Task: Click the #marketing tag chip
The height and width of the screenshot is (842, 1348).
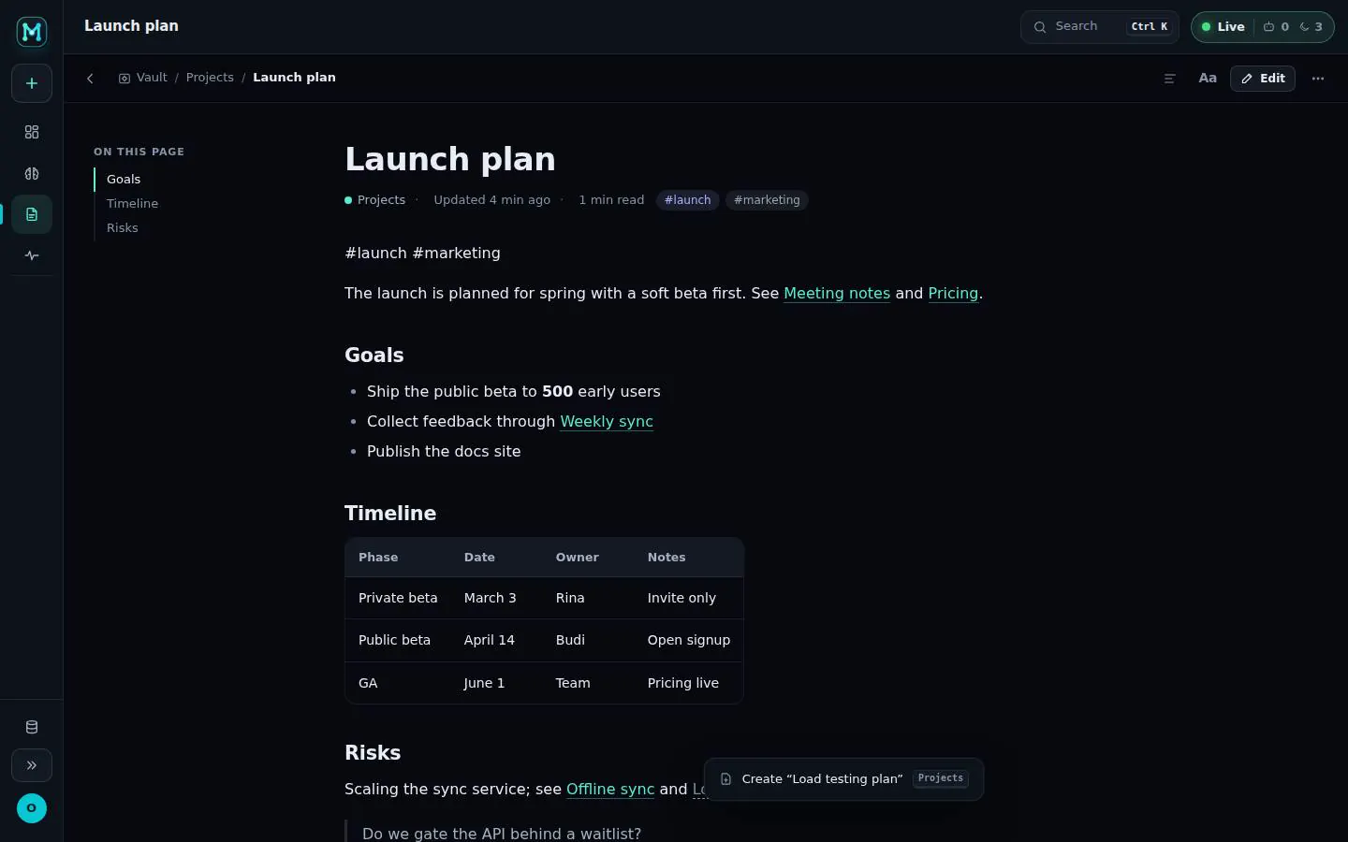Action: click(767, 200)
